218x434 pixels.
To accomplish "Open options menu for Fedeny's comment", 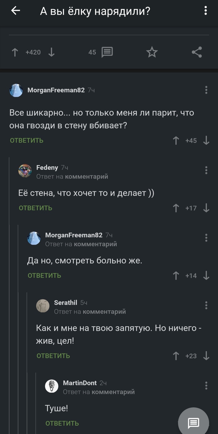I will click(x=206, y=170).
